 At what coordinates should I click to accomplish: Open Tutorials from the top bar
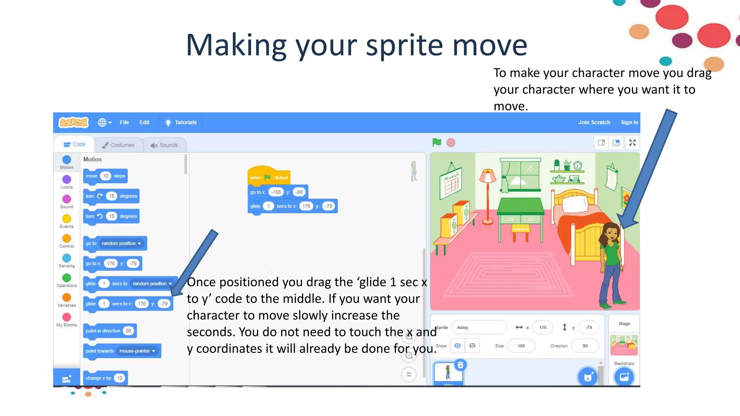point(181,122)
